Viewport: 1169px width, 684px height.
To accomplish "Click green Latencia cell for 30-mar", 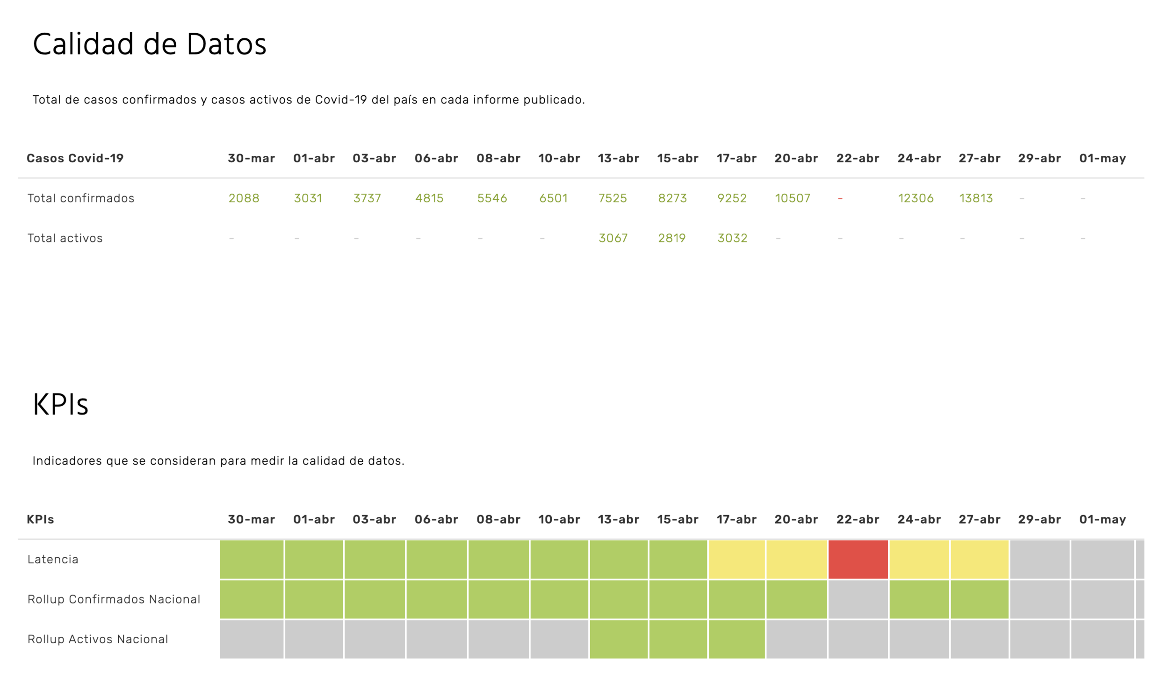I will 252,559.
